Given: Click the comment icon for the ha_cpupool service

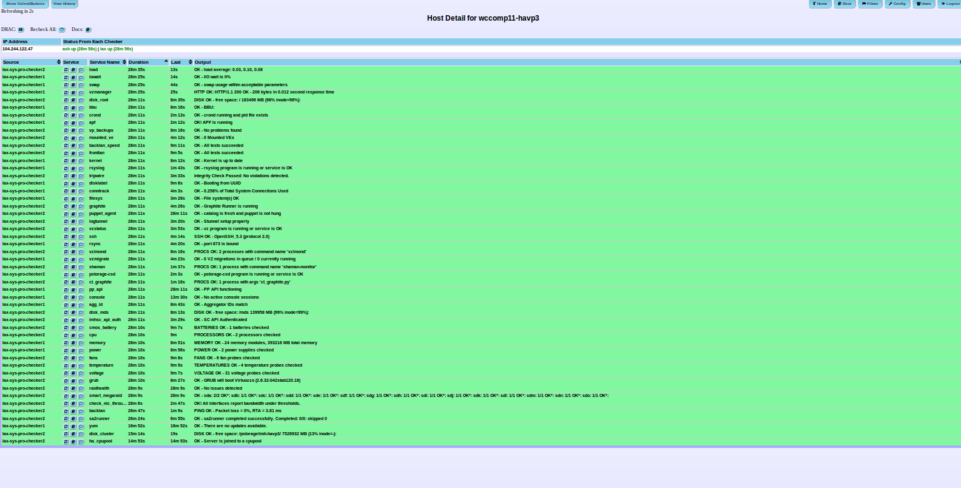Looking at the screenshot, I should tap(81, 442).
